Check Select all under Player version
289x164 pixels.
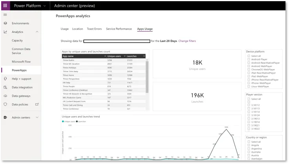[249, 99]
